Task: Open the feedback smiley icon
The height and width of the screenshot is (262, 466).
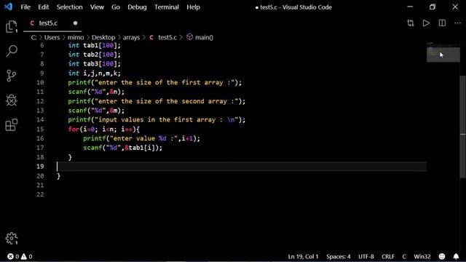Action: point(442,256)
